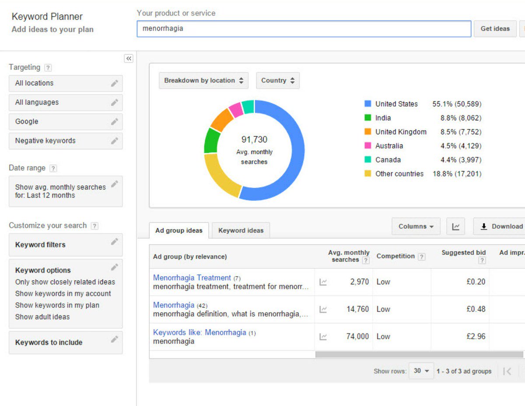Click help icon next to Date range
This screenshot has height=406, width=525.
[x=53, y=168]
